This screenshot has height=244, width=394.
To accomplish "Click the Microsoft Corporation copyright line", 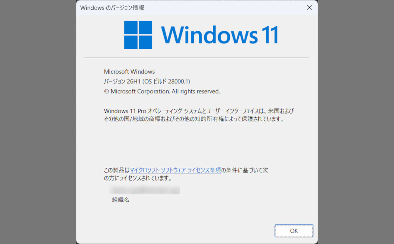I will 162,92.
